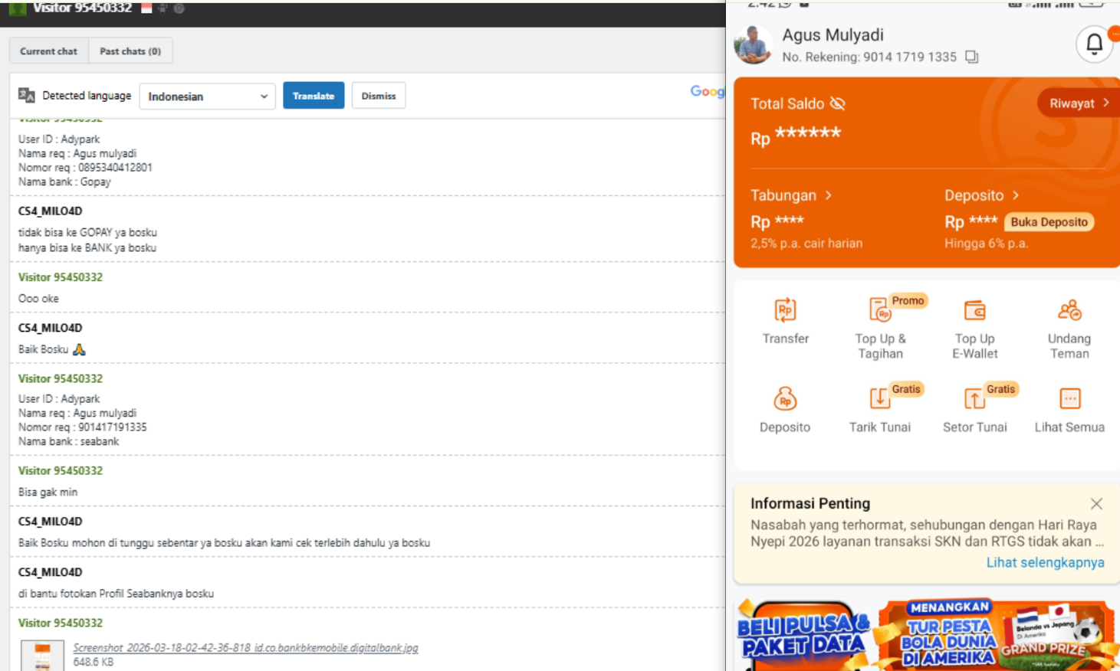The image size is (1120, 671).
Task: Open the Setor Tunai icon
Action: (x=974, y=399)
